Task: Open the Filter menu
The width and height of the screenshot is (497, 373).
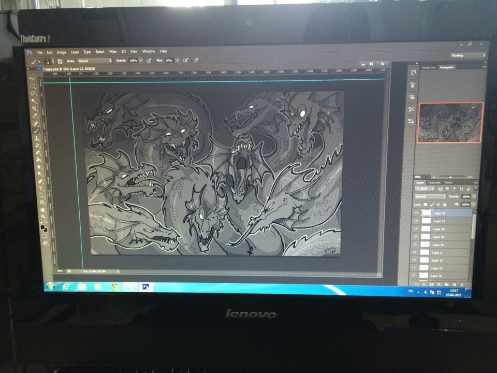Action: pyautogui.click(x=112, y=52)
